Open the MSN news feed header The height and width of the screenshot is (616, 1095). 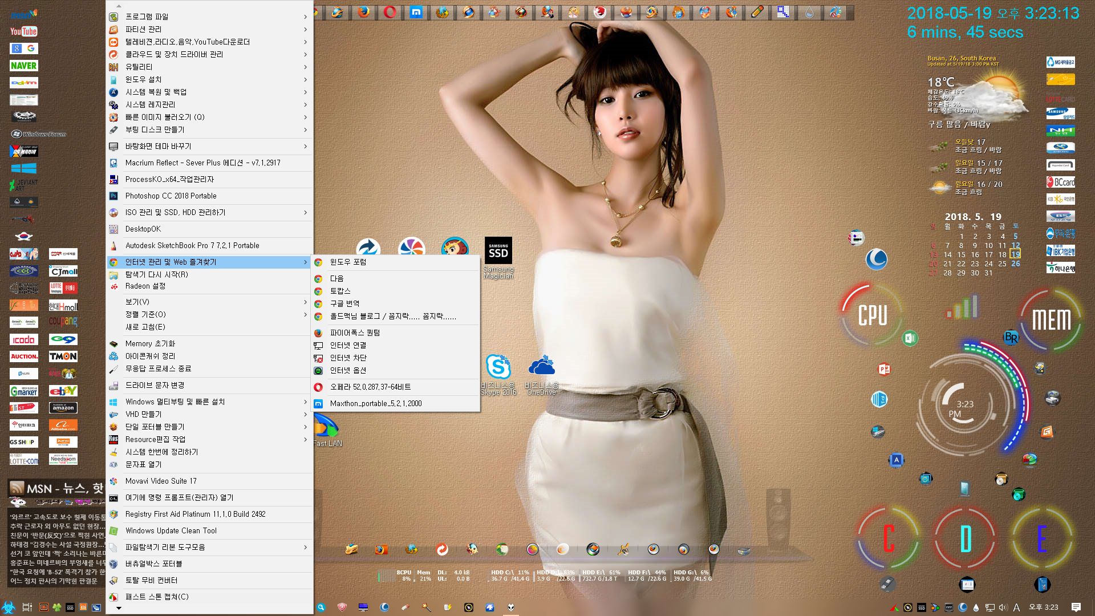[x=56, y=488]
